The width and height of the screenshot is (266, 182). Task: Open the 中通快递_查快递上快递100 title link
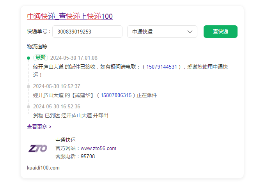click(70, 16)
